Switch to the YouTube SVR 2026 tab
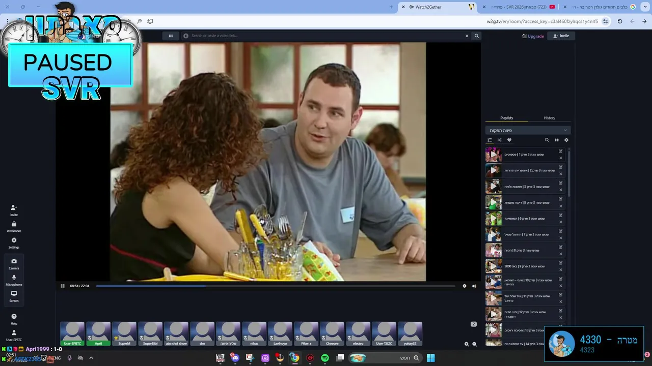Screen dimensions: 652x366 click(x=520, y=7)
